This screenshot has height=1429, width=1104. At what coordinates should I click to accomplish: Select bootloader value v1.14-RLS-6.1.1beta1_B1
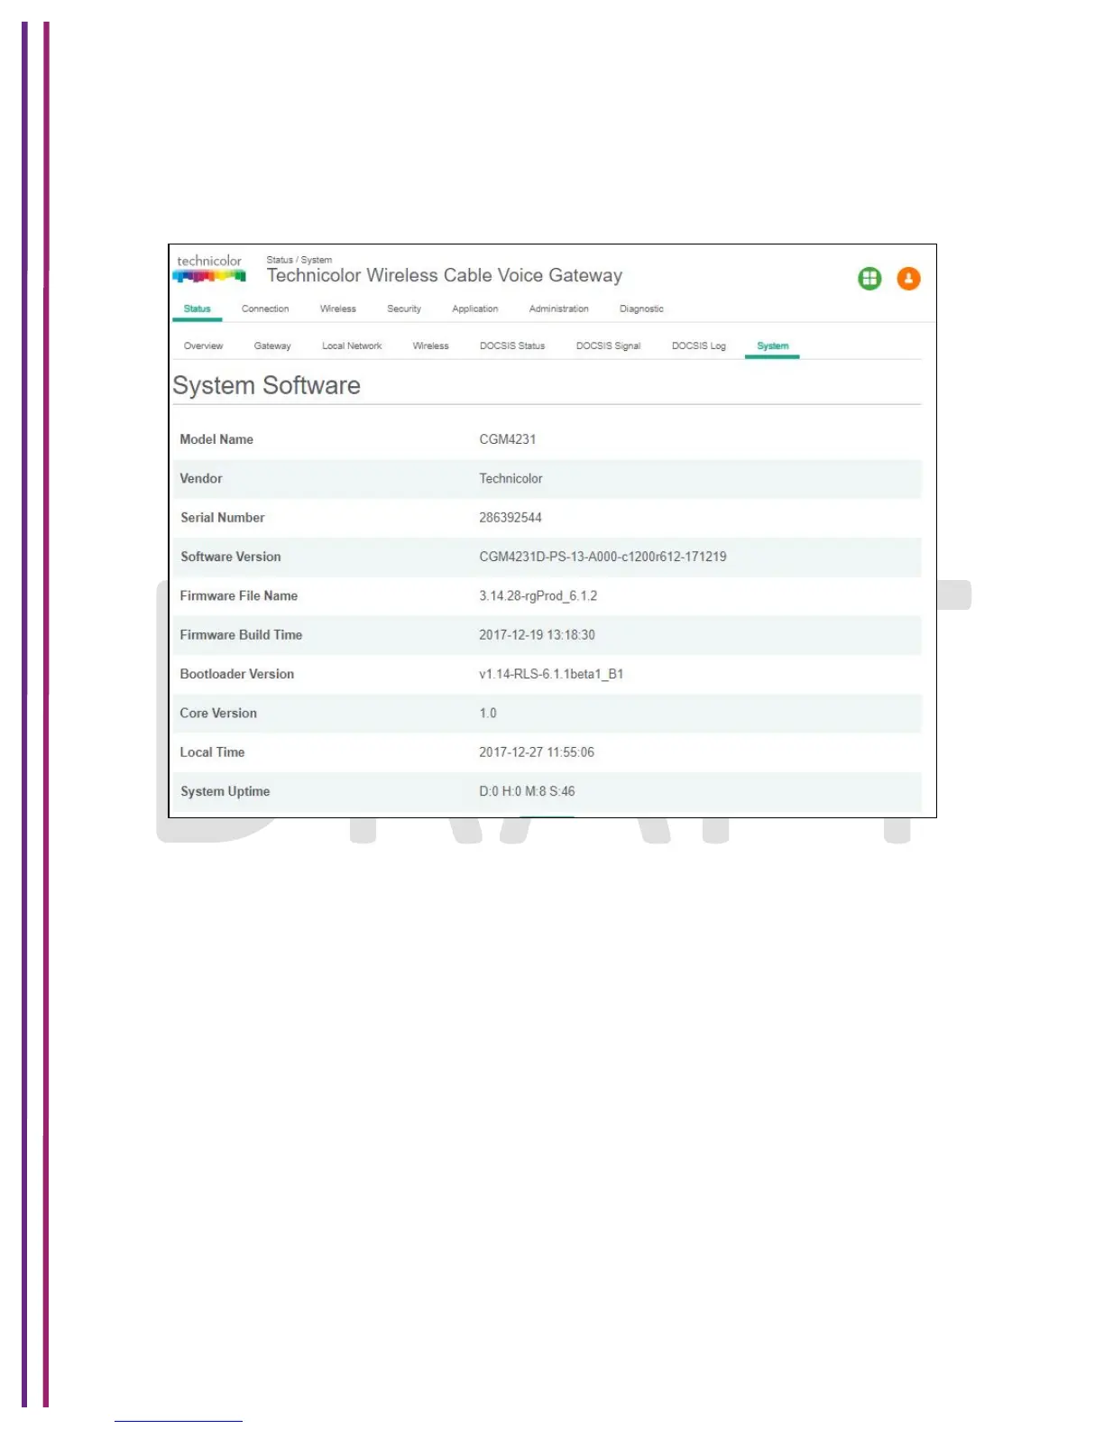(x=551, y=674)
